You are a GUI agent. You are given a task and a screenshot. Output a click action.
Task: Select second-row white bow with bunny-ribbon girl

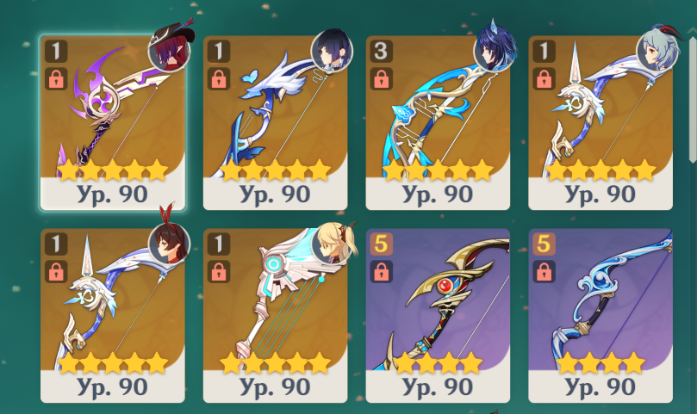tap(113, 315)
